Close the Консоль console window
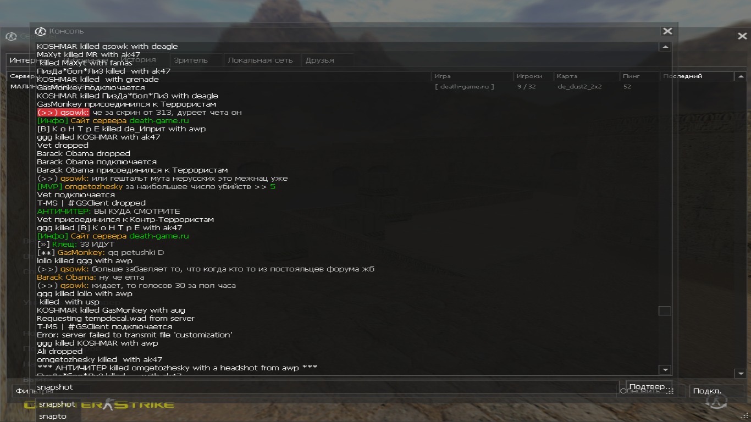751x422 pixels. (667, 31)
